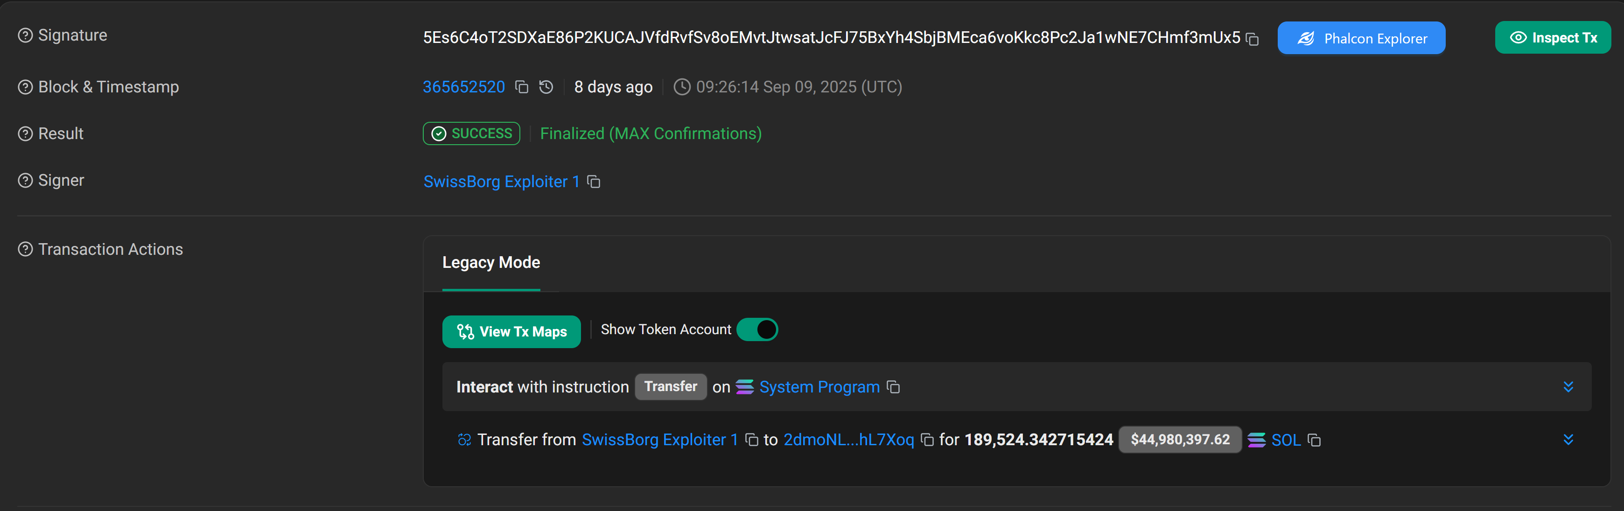Expand the Interact with instruction row
The image size is (1624, 511).
click(1568, 387)
